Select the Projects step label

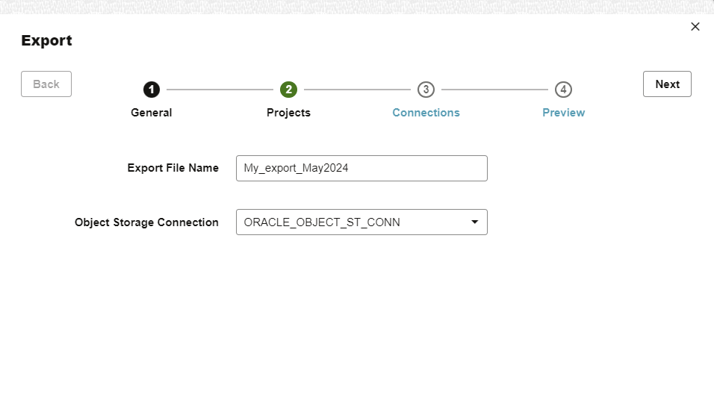click(288, 113)
